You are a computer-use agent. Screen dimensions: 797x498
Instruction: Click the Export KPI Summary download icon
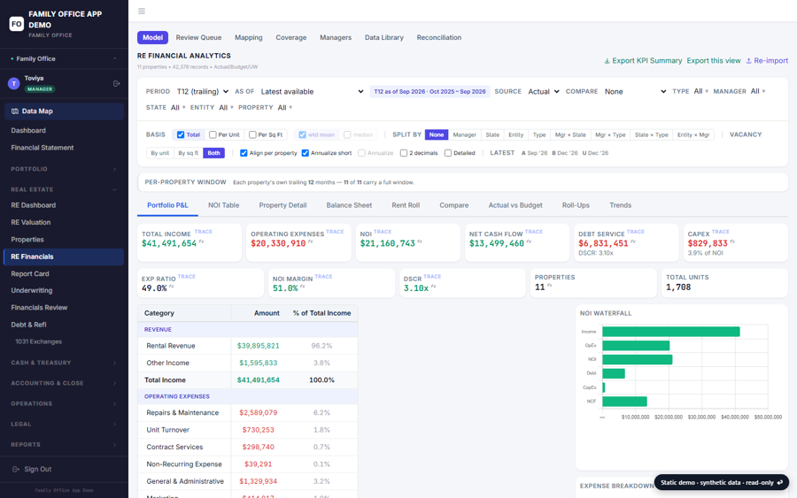click(x=607, y=61)
